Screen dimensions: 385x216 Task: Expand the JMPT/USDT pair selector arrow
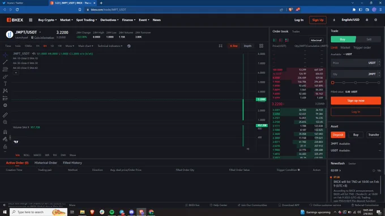click(x=40, y=32)
